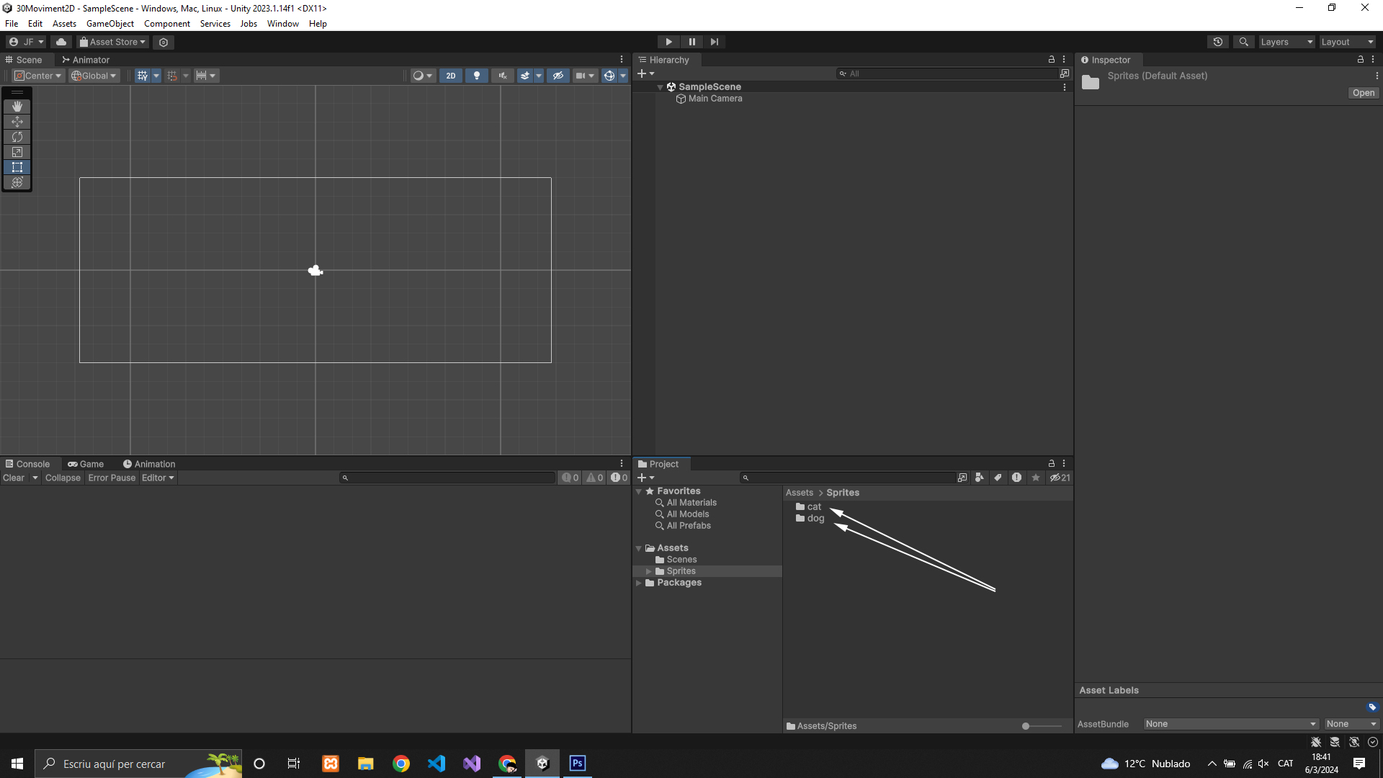Click the cloud services icon
This screenshot has width=1383, height=778.
click(61, 42)
